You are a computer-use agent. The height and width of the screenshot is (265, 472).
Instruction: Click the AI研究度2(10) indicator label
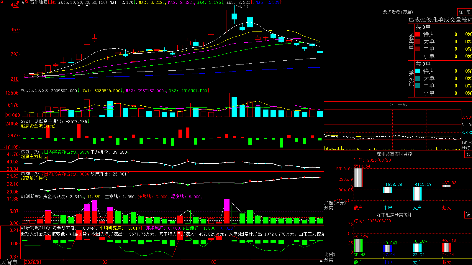[x=35, y=228]
